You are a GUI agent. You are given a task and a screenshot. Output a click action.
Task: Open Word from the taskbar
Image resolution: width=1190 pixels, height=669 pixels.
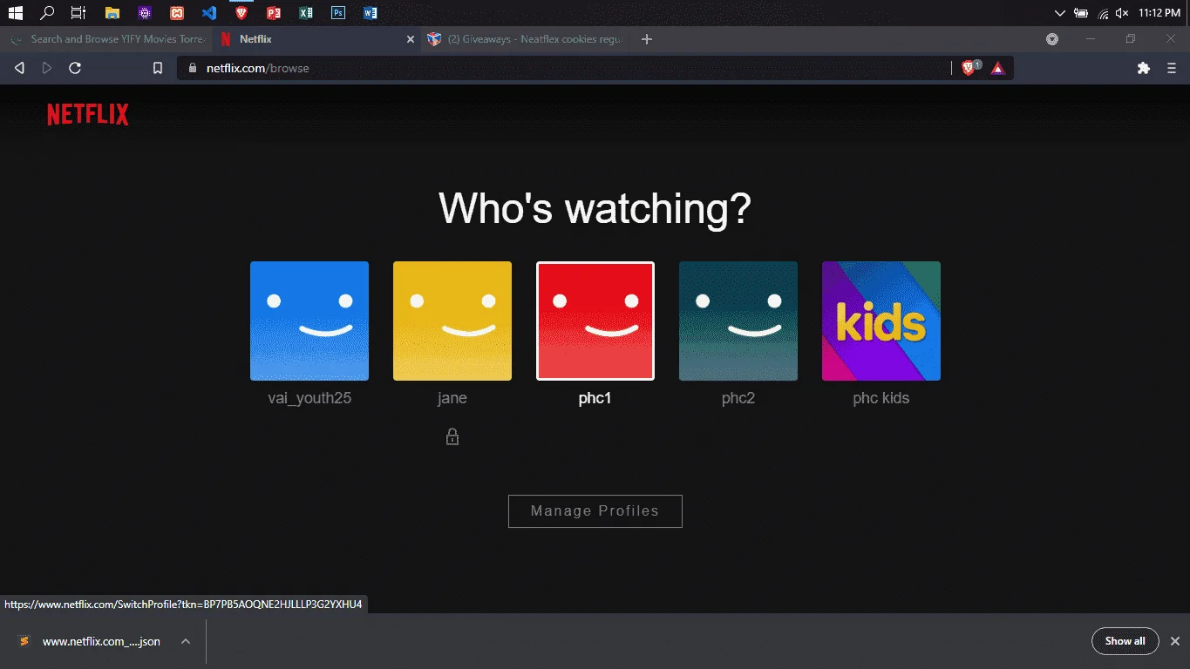point(370,13)
